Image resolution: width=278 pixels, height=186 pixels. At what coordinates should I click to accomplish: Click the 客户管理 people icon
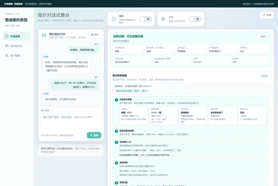(x=7, y=55)
